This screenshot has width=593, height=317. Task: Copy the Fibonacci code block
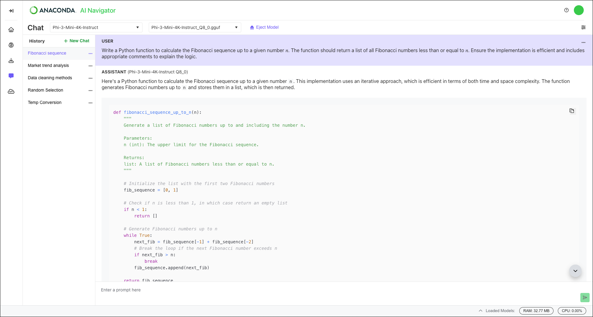[x=572, y=111]
